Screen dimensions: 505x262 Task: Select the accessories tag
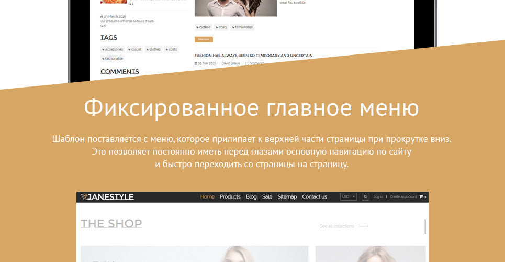click(113, 49)
